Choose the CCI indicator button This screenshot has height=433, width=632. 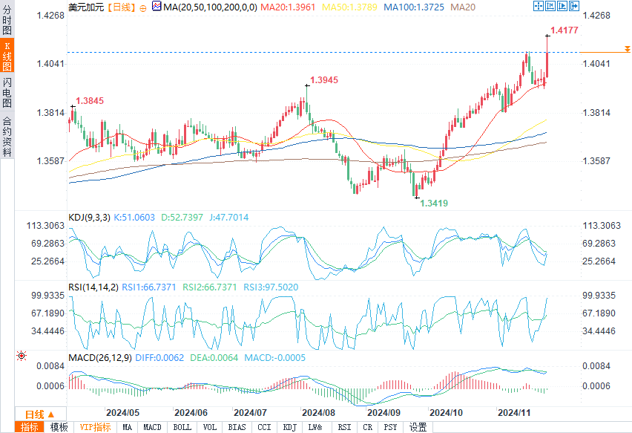pyautogui.click(x=264, y=427)
